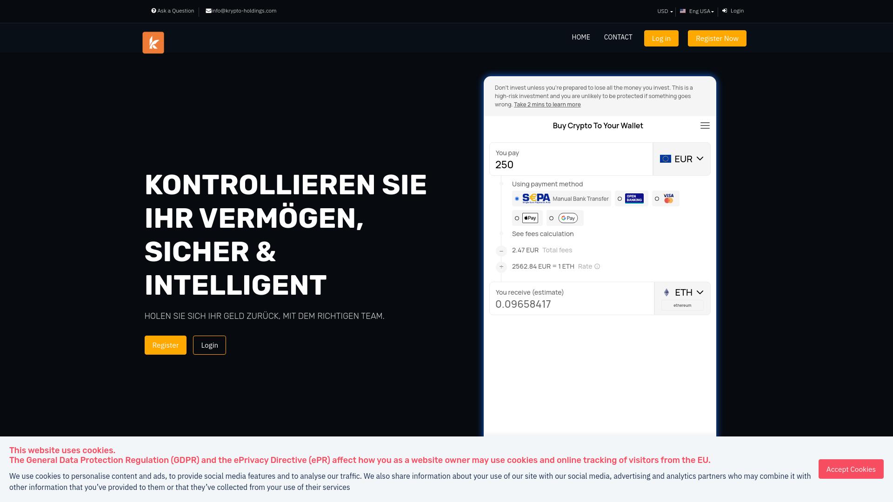Click the login door icon in the top bar
The height and width of the screenshot is (502, 893).
tap(725, 10)
